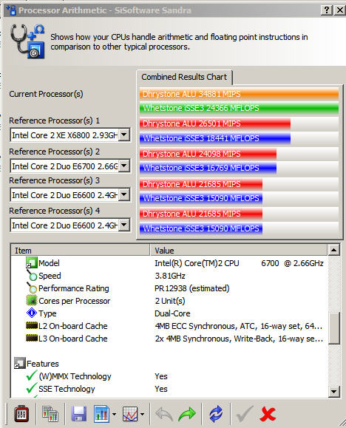Click the (W)MMX Technology green checkmark
This screenshot has height=428, width=346.
click(32, 376)
